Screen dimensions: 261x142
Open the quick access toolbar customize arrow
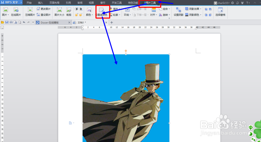click(33, 22)
